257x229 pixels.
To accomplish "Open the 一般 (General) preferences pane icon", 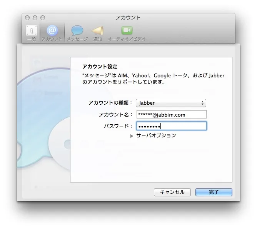I will [x=32, y=31].
